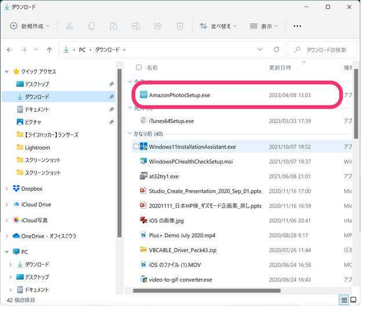Click the Share icon in toolbar
This screenshot has width=371, height=316.
pos(158,26)
